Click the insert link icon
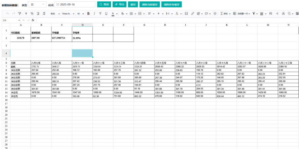The image size is (299, 149). click(192, 14)
